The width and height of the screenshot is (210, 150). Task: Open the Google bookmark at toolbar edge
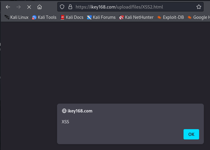pos(199,17)
